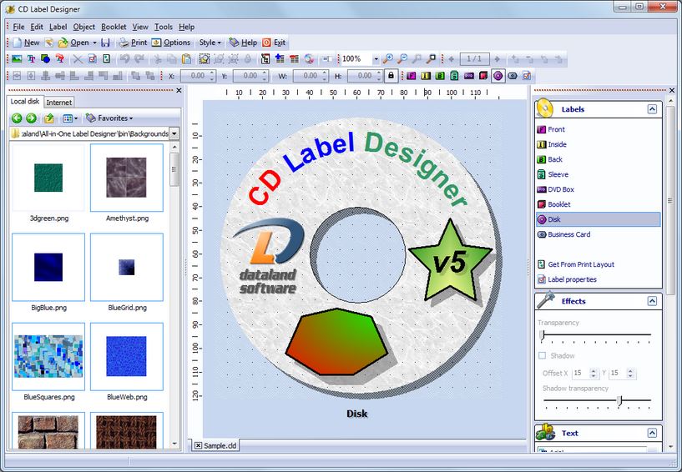This screenshot has width=682, height=472.
Task: Select the Local disk tab
Action: [25, 101]
